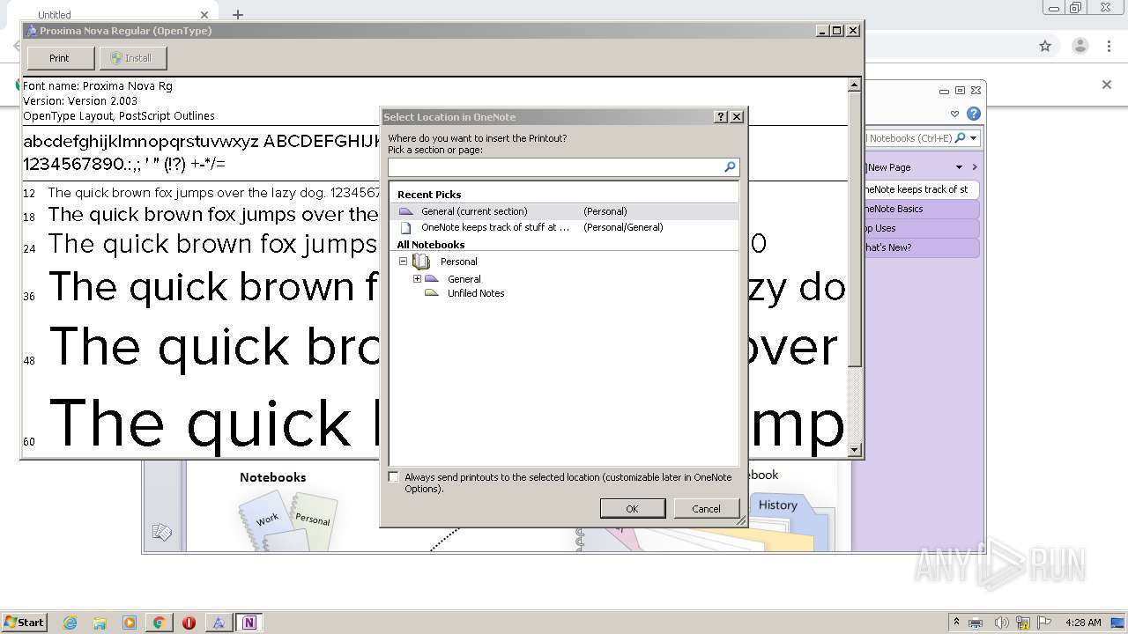This screenshot has width=1128, height=634.
Task: Select the Untitled Chrome tab
Action: pos(115,13)
